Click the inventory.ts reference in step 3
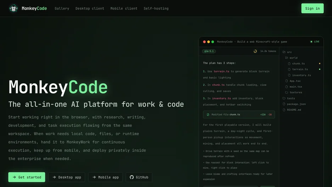This screenshot has width=332, height=187. (x=221, y=99)
